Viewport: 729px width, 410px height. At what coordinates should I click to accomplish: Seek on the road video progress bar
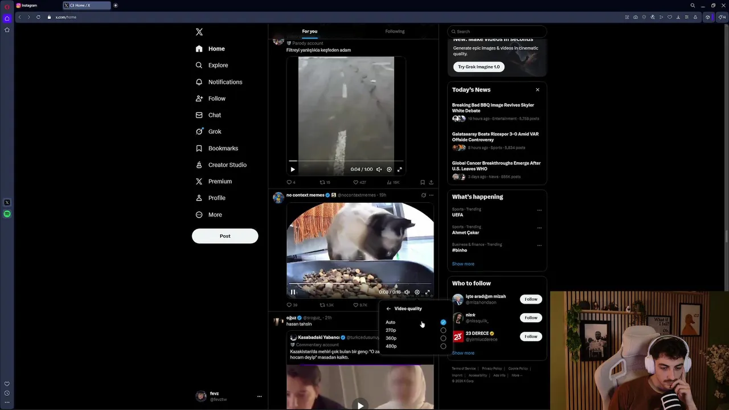(x=346, y=161)
